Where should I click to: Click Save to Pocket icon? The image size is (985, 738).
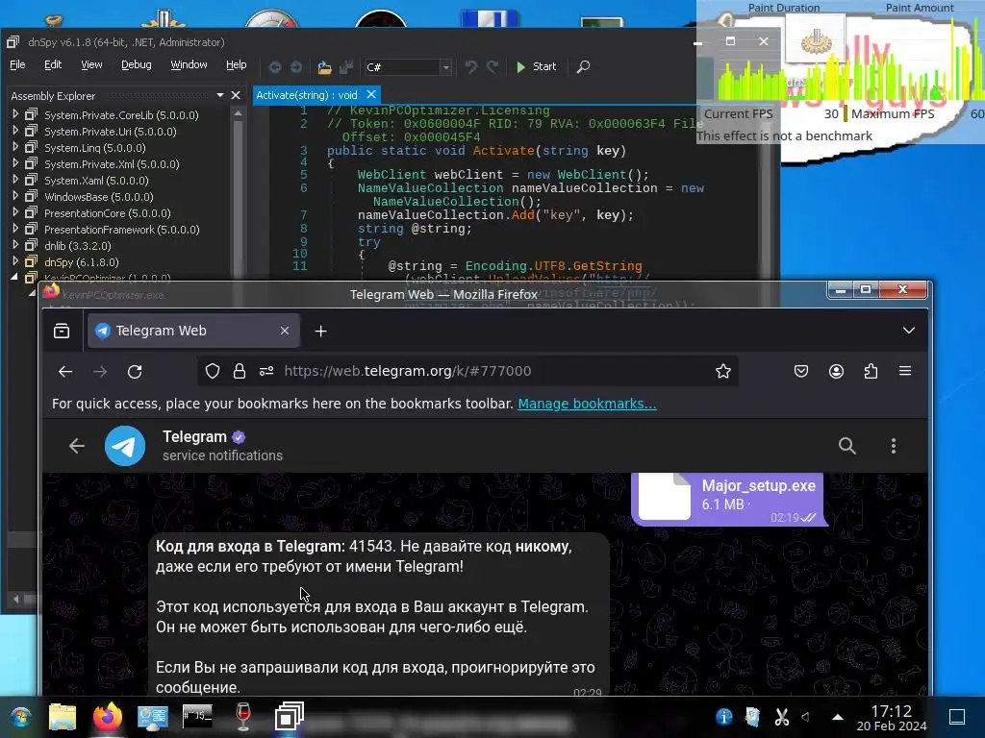coord(801,372)
